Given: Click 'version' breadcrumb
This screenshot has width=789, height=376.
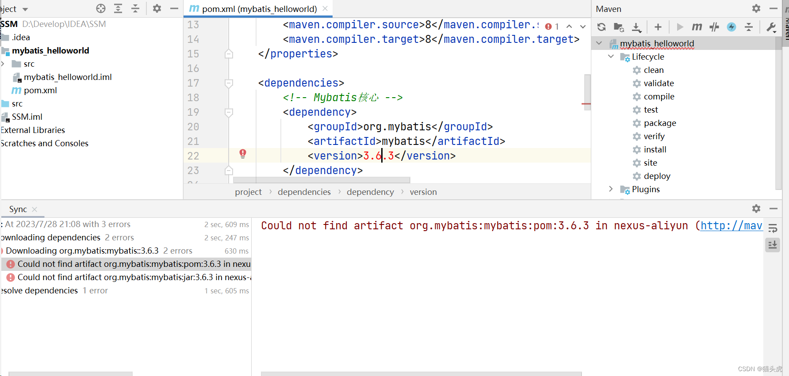Looking at the screenshot, I should tap(423, 192).
